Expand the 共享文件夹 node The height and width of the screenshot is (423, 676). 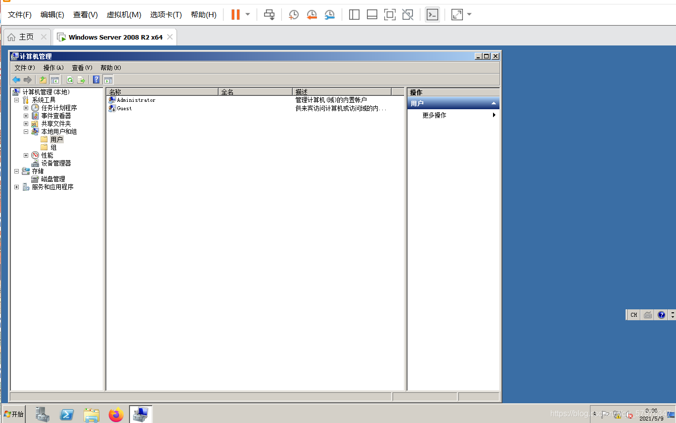point(26,124)
